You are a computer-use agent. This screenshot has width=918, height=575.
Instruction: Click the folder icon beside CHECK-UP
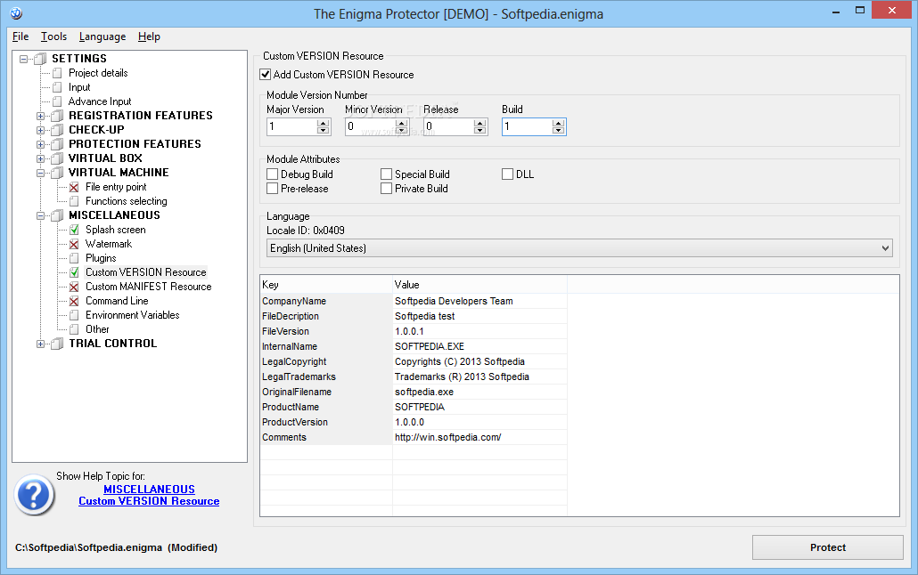pos(57,130)
